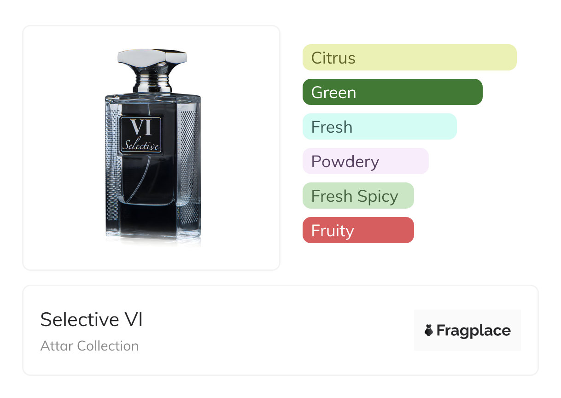Click the bottle's ribbed silver neck ring
This screenshot has height=398, width=561.
click(x=152, y=84)
